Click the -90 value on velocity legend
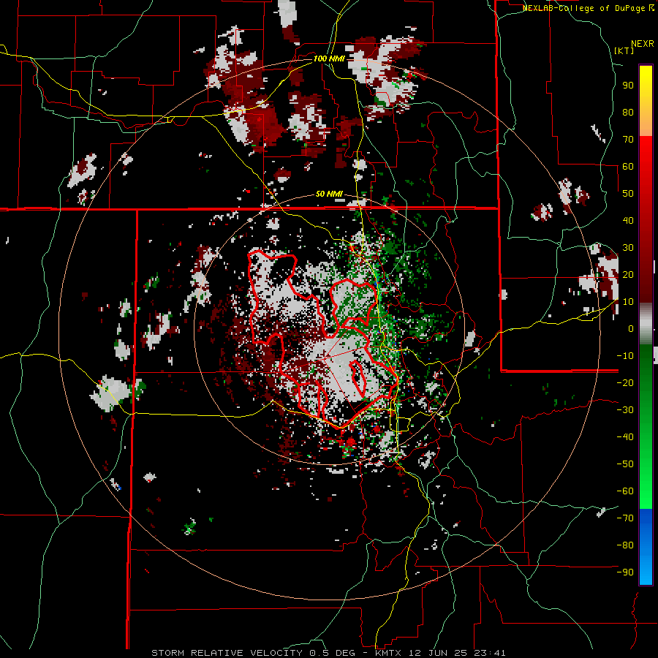This screenshot has height=658, width=658. coord(625,572)
